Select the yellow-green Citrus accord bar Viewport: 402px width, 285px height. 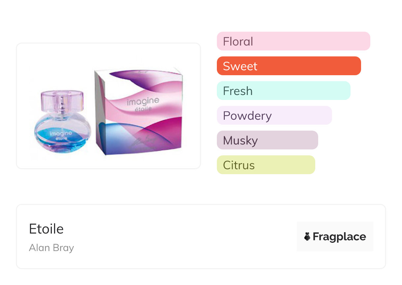coord(266,165)
